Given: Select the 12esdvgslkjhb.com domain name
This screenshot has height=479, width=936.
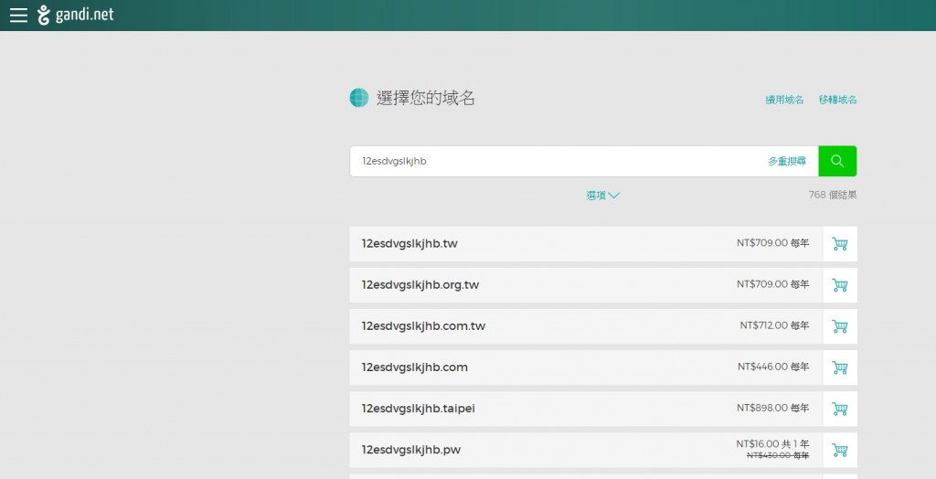Looking at the screenshot, I should (414, 367).
